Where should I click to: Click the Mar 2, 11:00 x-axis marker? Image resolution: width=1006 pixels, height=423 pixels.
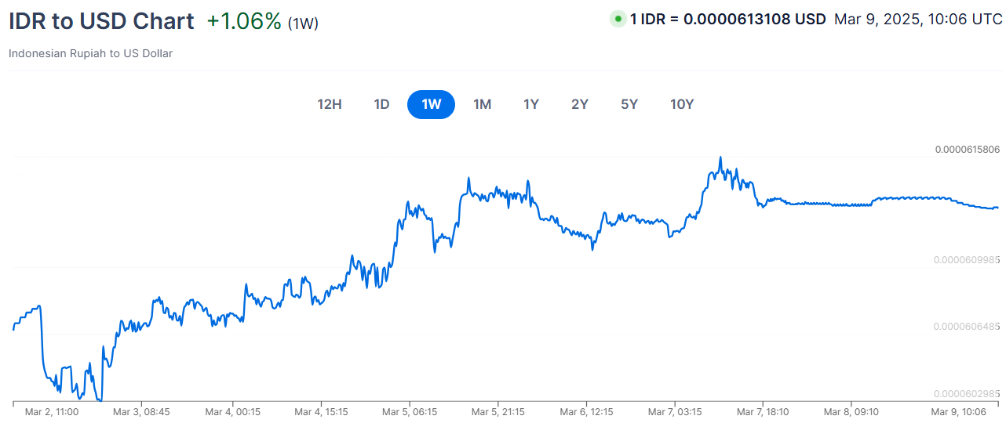[x=52, y=411]
